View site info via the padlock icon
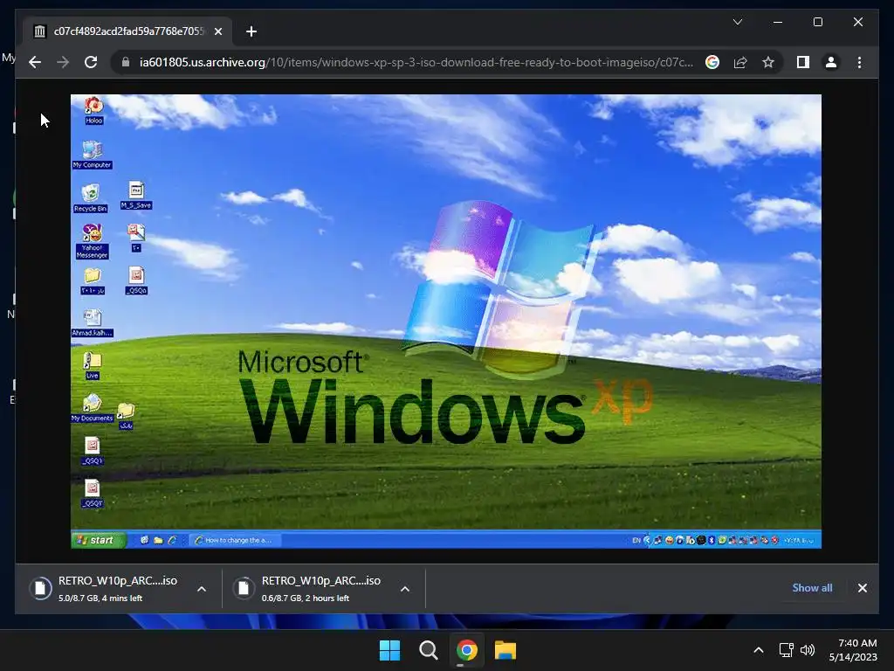The height and width of the screenshot is (671, 894). point(126,62)
